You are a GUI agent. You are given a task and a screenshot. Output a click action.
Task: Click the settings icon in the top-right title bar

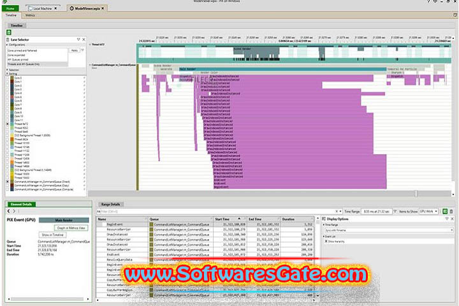point(435,1)
